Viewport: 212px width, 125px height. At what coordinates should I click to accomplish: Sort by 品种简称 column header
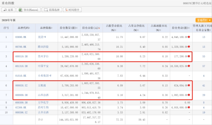[x=46, y=28]
